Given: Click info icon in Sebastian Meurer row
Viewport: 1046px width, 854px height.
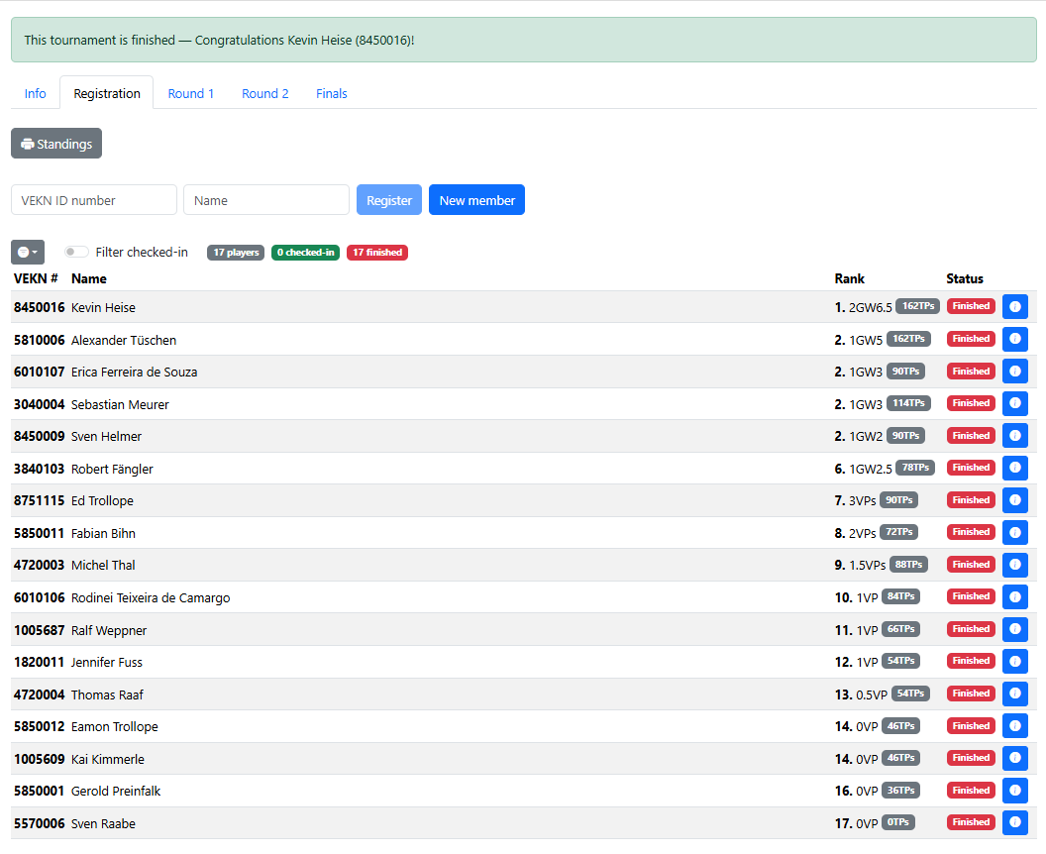Looking at the screenshot, I should [x=1014, y=403].
